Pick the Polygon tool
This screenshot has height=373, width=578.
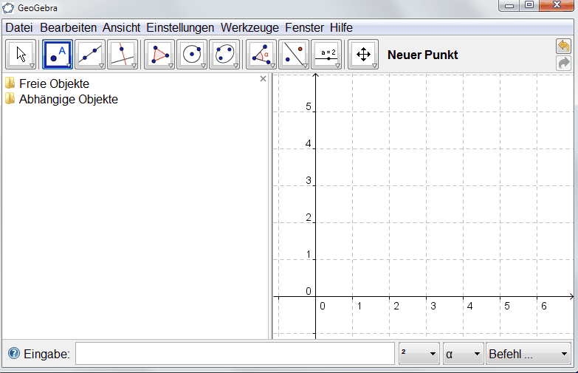[159, 55]
